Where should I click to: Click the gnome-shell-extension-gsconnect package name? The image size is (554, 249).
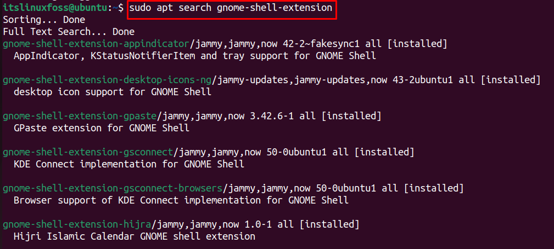pyautogui.click(x=88, y=153)
